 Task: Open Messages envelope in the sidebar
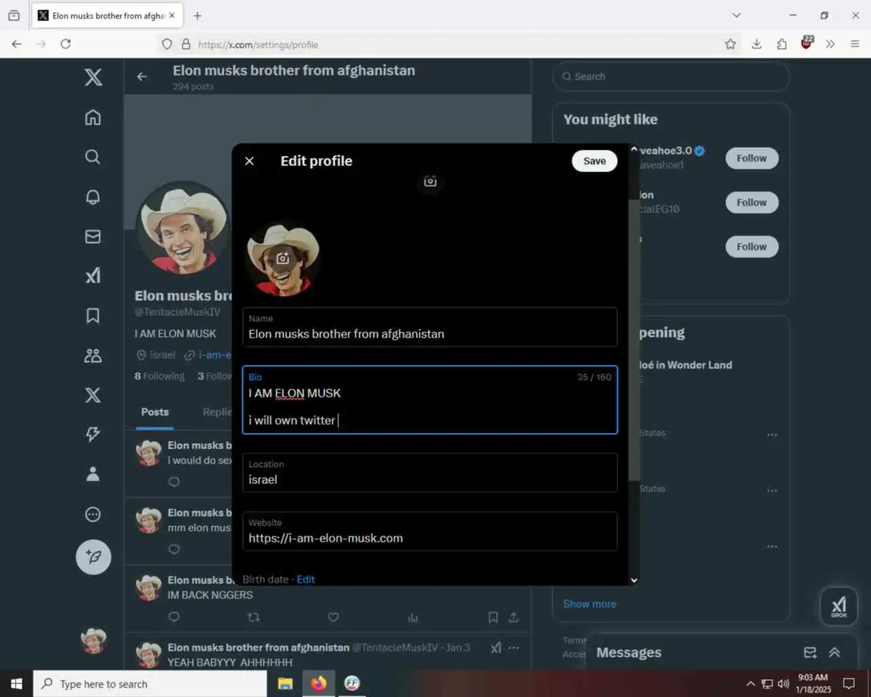click(x=93, y=236)
